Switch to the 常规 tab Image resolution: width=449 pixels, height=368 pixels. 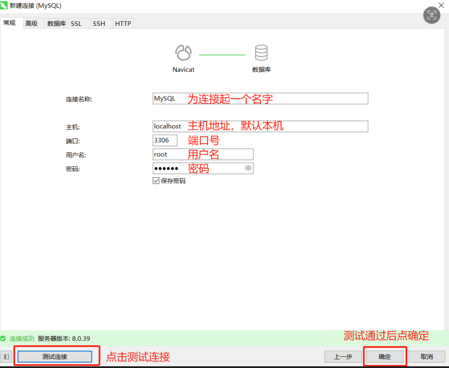12,23
